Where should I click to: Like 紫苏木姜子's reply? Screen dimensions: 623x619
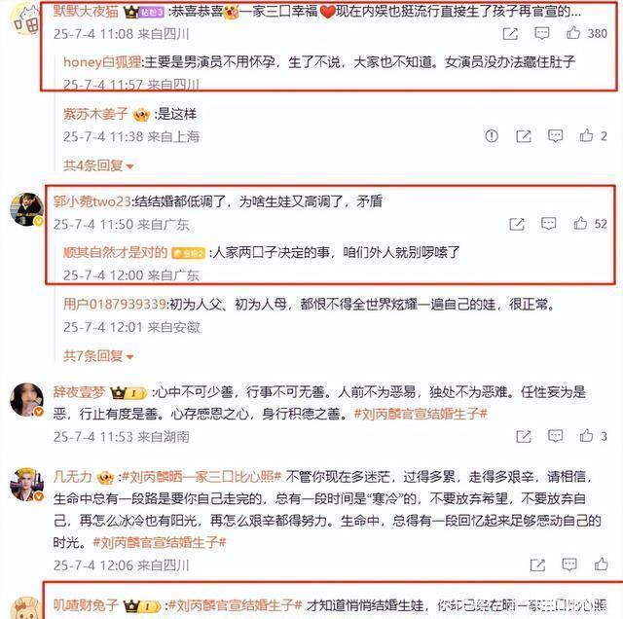586,135
